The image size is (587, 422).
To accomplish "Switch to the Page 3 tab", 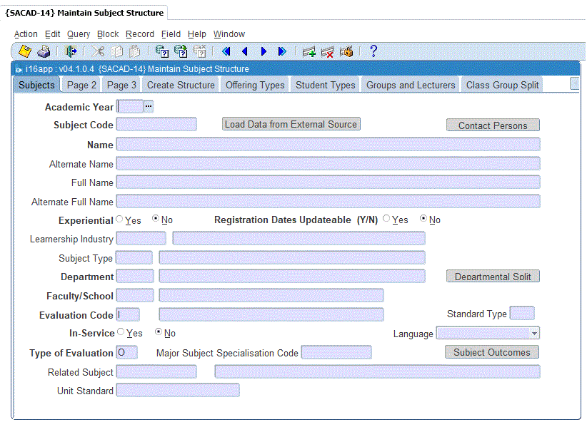I will coord(121,85).
